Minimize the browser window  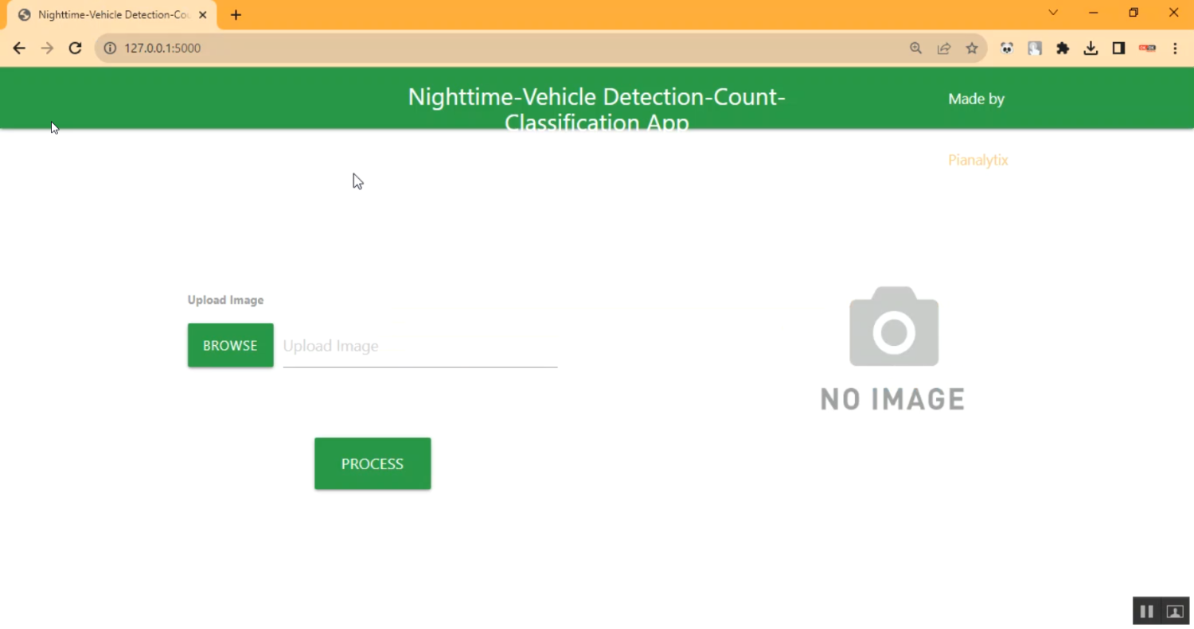tap(1094, 13)
